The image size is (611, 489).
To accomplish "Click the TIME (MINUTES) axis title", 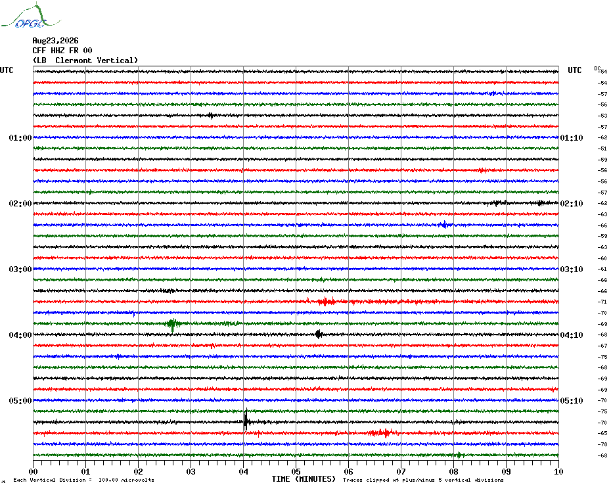I will pos(304,479).
